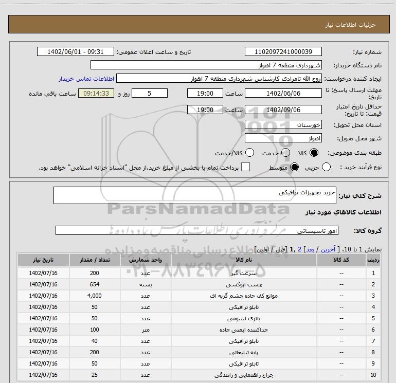Select the پایه تبلیغاتی item cell
This screenshot has width=396, height=383.
tap(244, 353)
